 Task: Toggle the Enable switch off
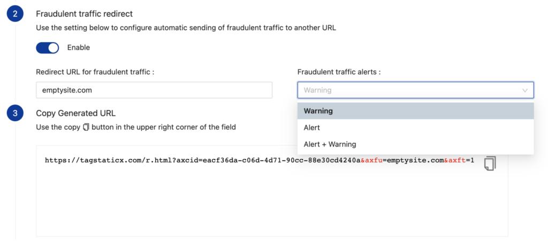point(47,48)
